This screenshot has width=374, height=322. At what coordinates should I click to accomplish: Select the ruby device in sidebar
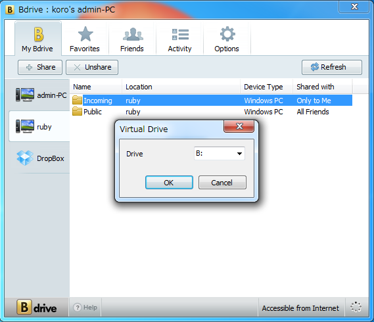click(x=39, y=126)
